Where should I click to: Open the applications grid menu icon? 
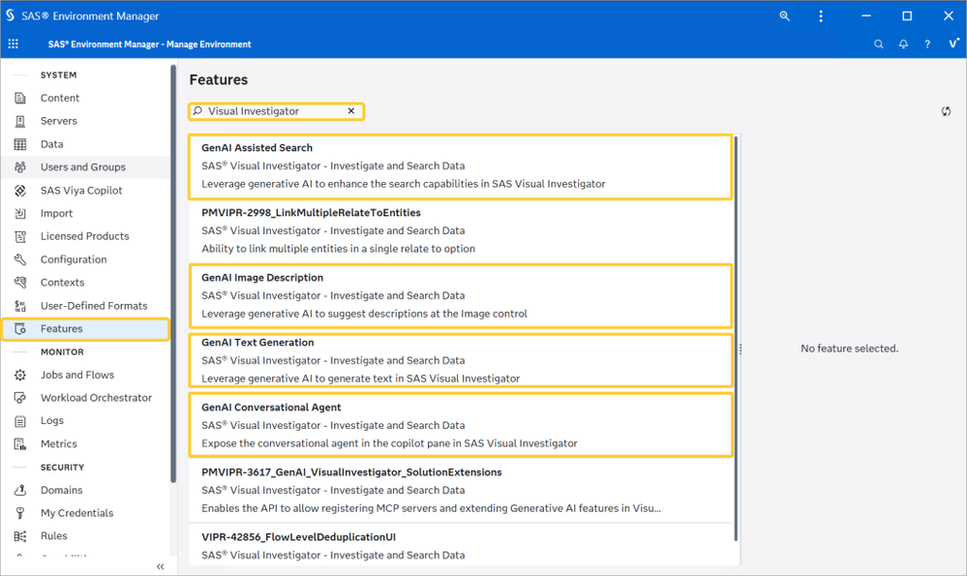pyautogui.click(x=13, y=44)
